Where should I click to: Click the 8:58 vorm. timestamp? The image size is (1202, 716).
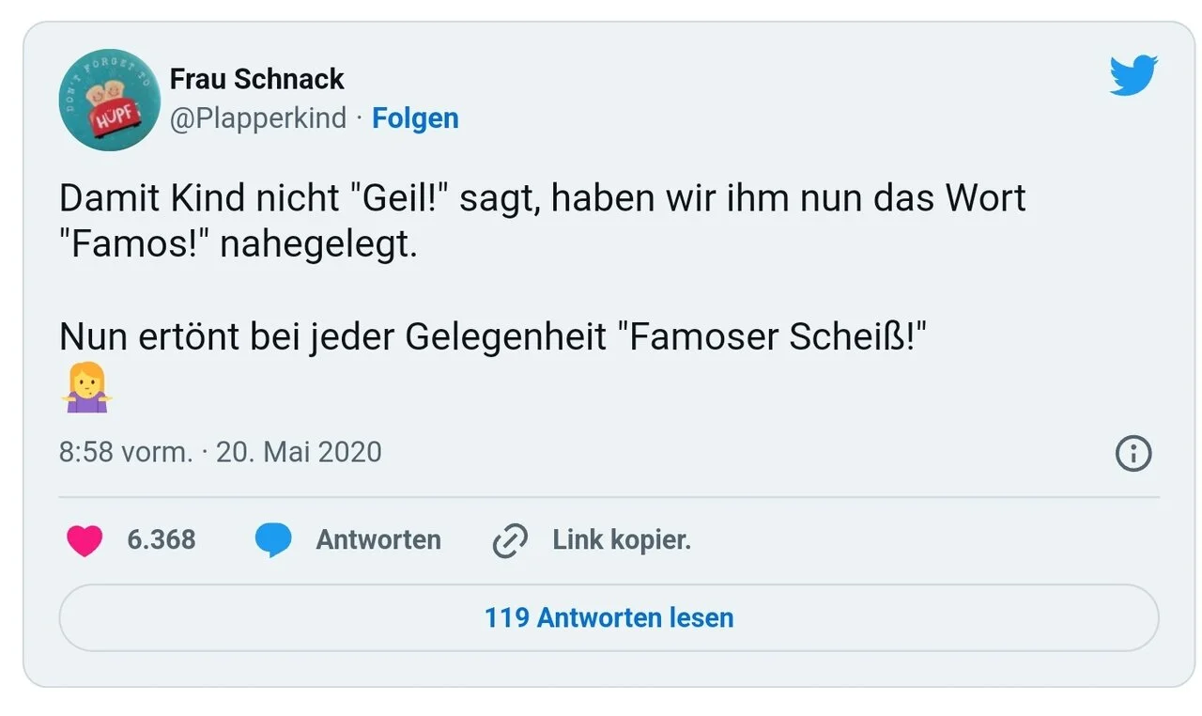pyautogui.click(x=125, y=452)
